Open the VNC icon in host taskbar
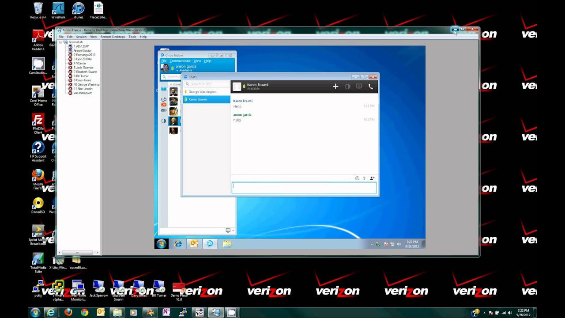 point(200,313)
